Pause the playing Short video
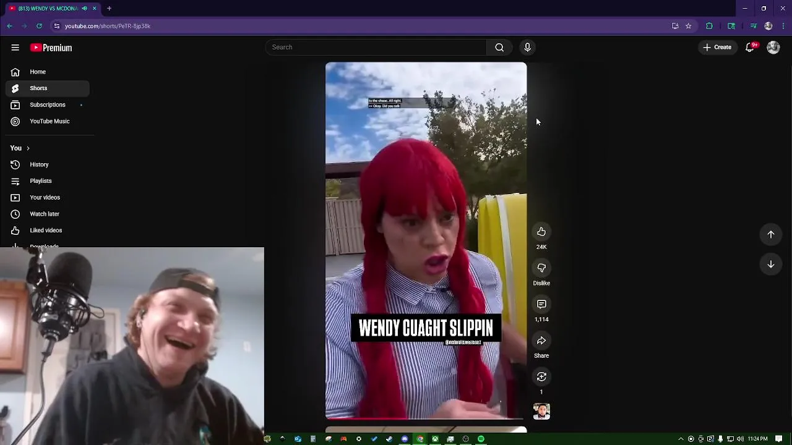The height and width of the screenshot is (445, 792). tap(426, 241)
